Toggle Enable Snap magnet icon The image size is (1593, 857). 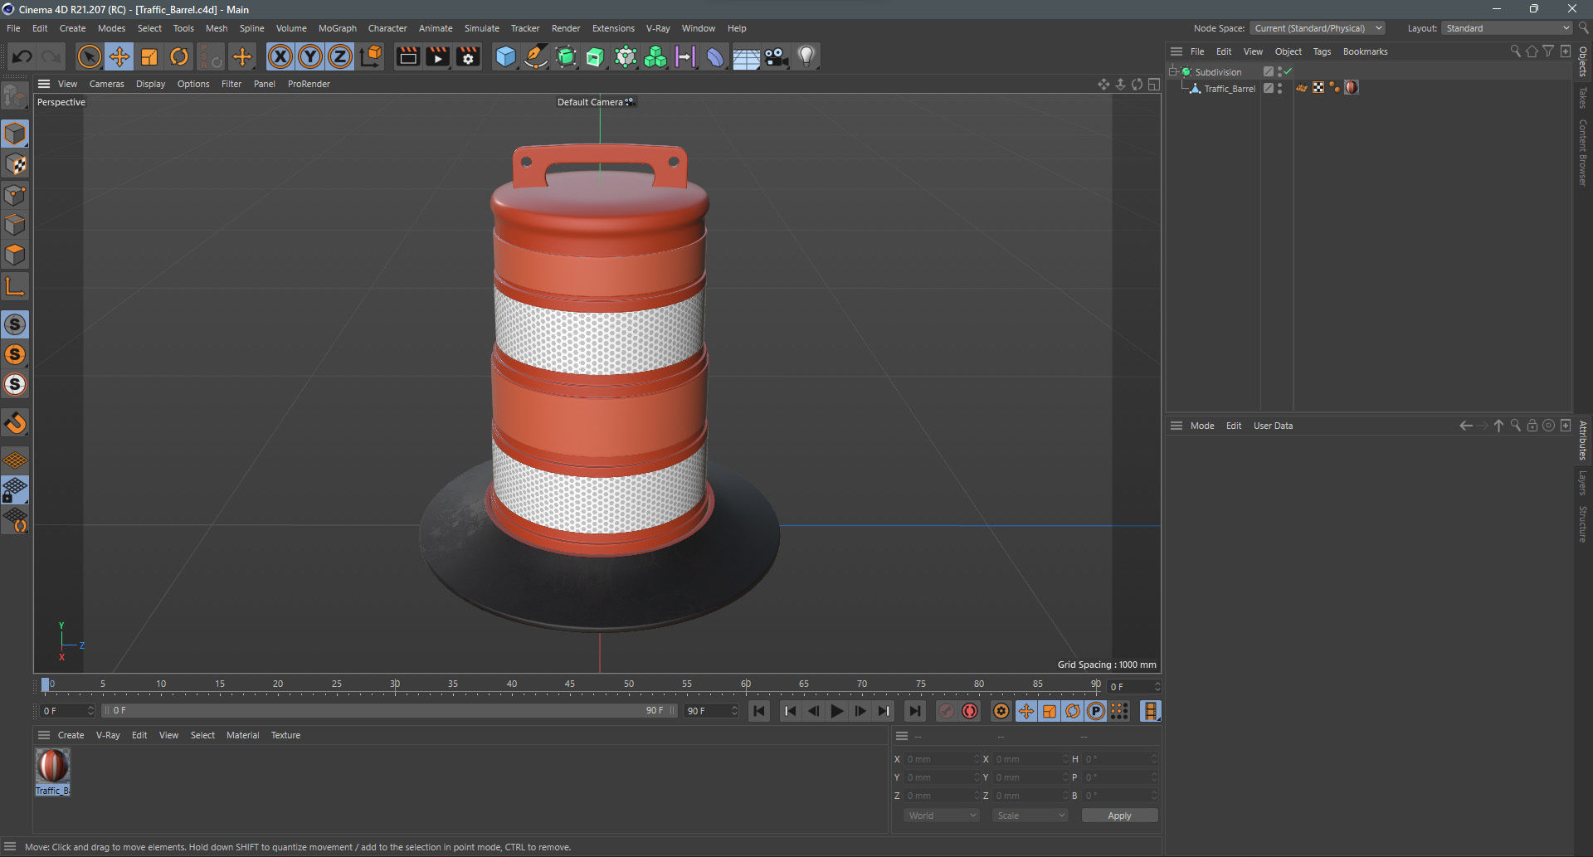click(15, 423)
